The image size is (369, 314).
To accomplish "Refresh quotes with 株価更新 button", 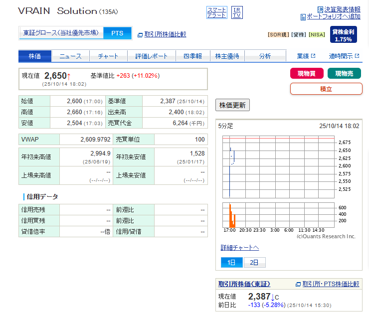I will [x=232, y=105].
